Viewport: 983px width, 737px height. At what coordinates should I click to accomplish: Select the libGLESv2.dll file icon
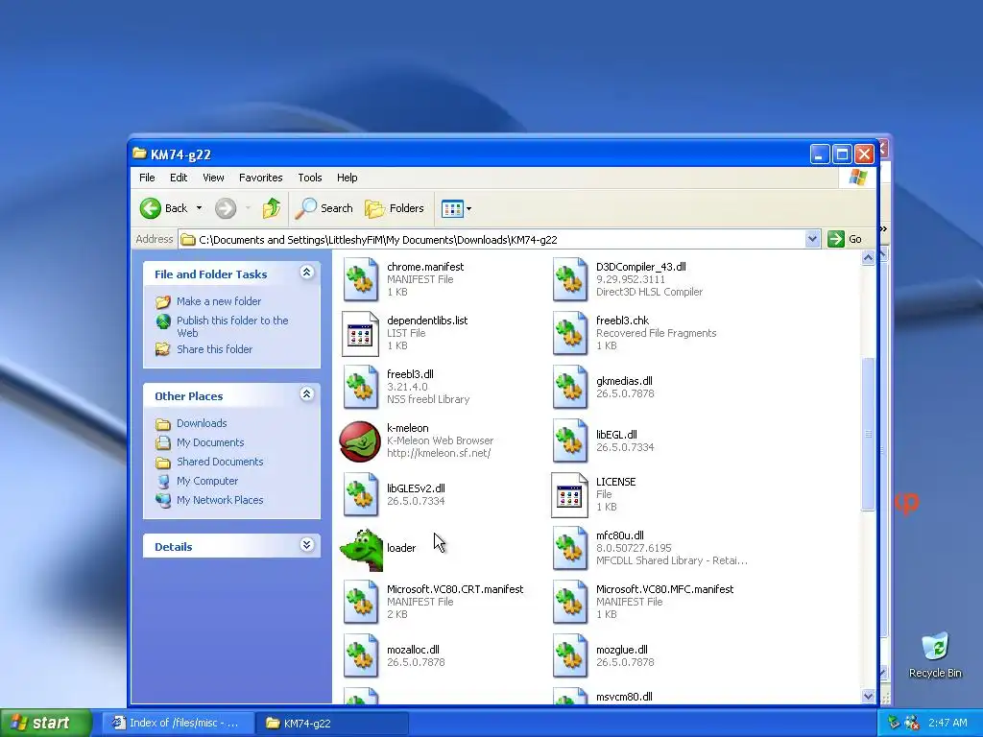coord(361,495)
